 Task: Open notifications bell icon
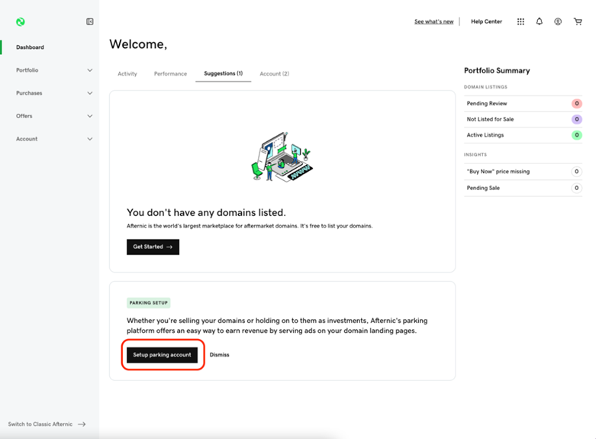click(540, 21)
